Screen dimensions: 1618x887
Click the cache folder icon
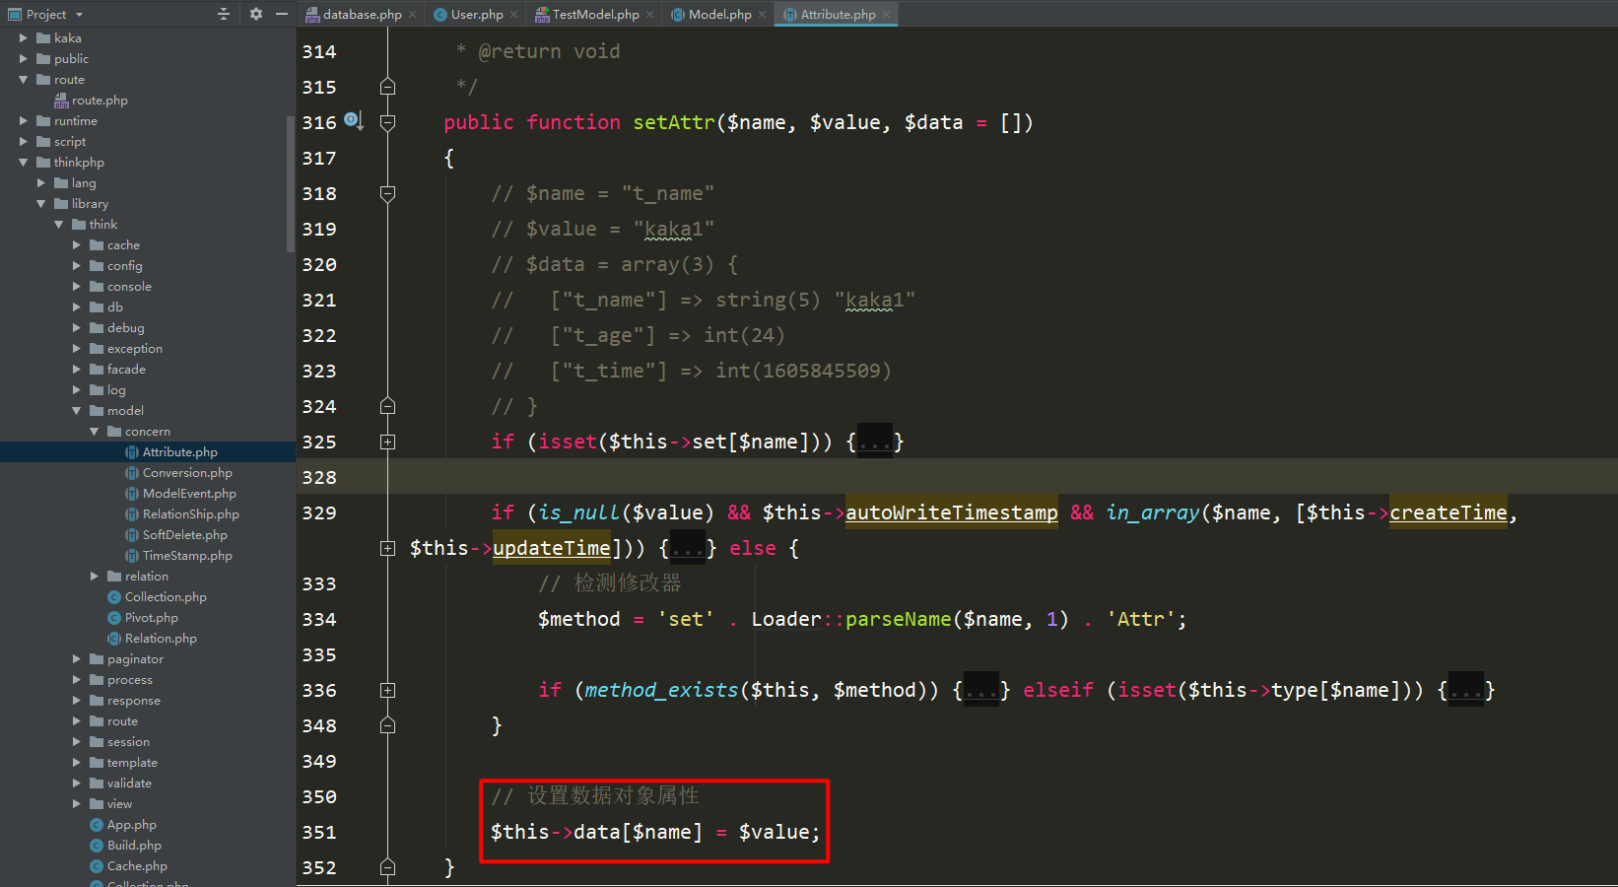(97, 244)
